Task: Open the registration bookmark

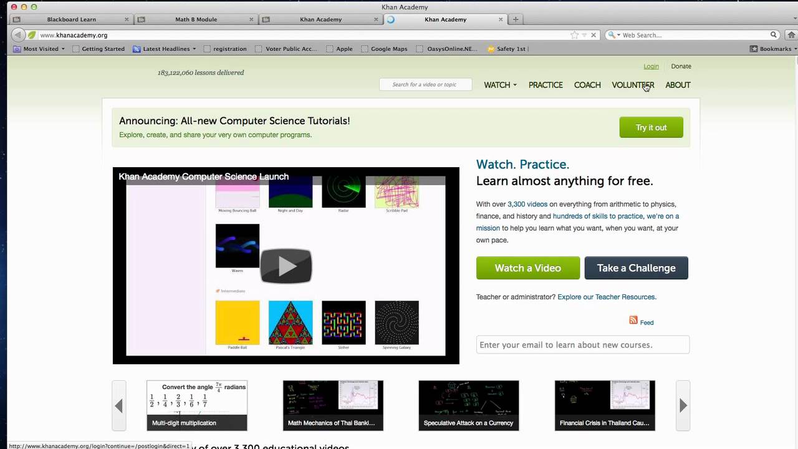Action: coord(224,49)
